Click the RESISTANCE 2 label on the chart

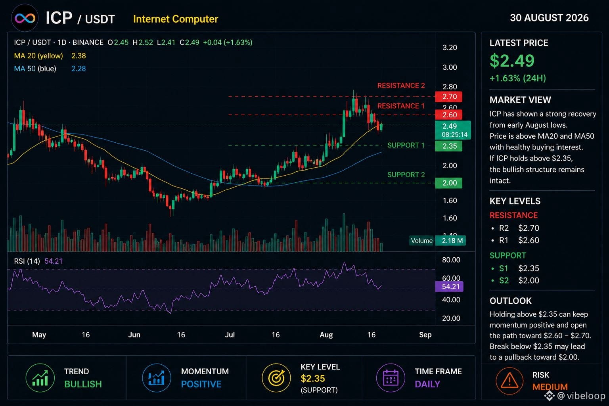point(401,86)
